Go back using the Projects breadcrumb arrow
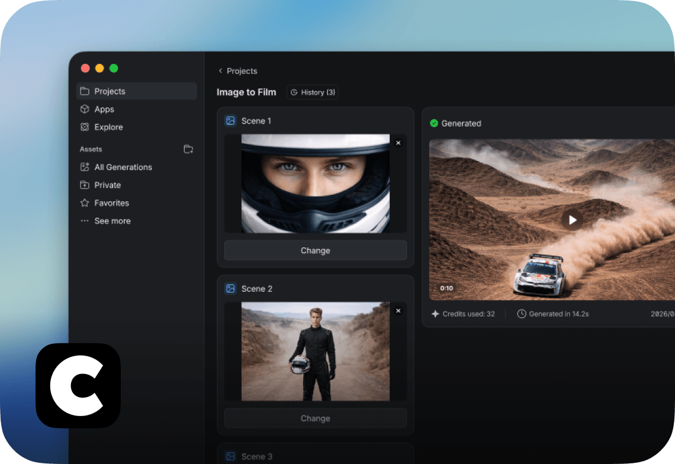 (x=220, y=70)
